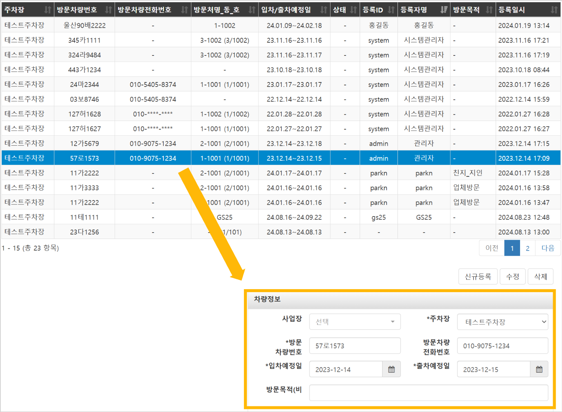Delete the record with the 삭제 button
This screenshot has height=412, width=562.
pos(541,276)
